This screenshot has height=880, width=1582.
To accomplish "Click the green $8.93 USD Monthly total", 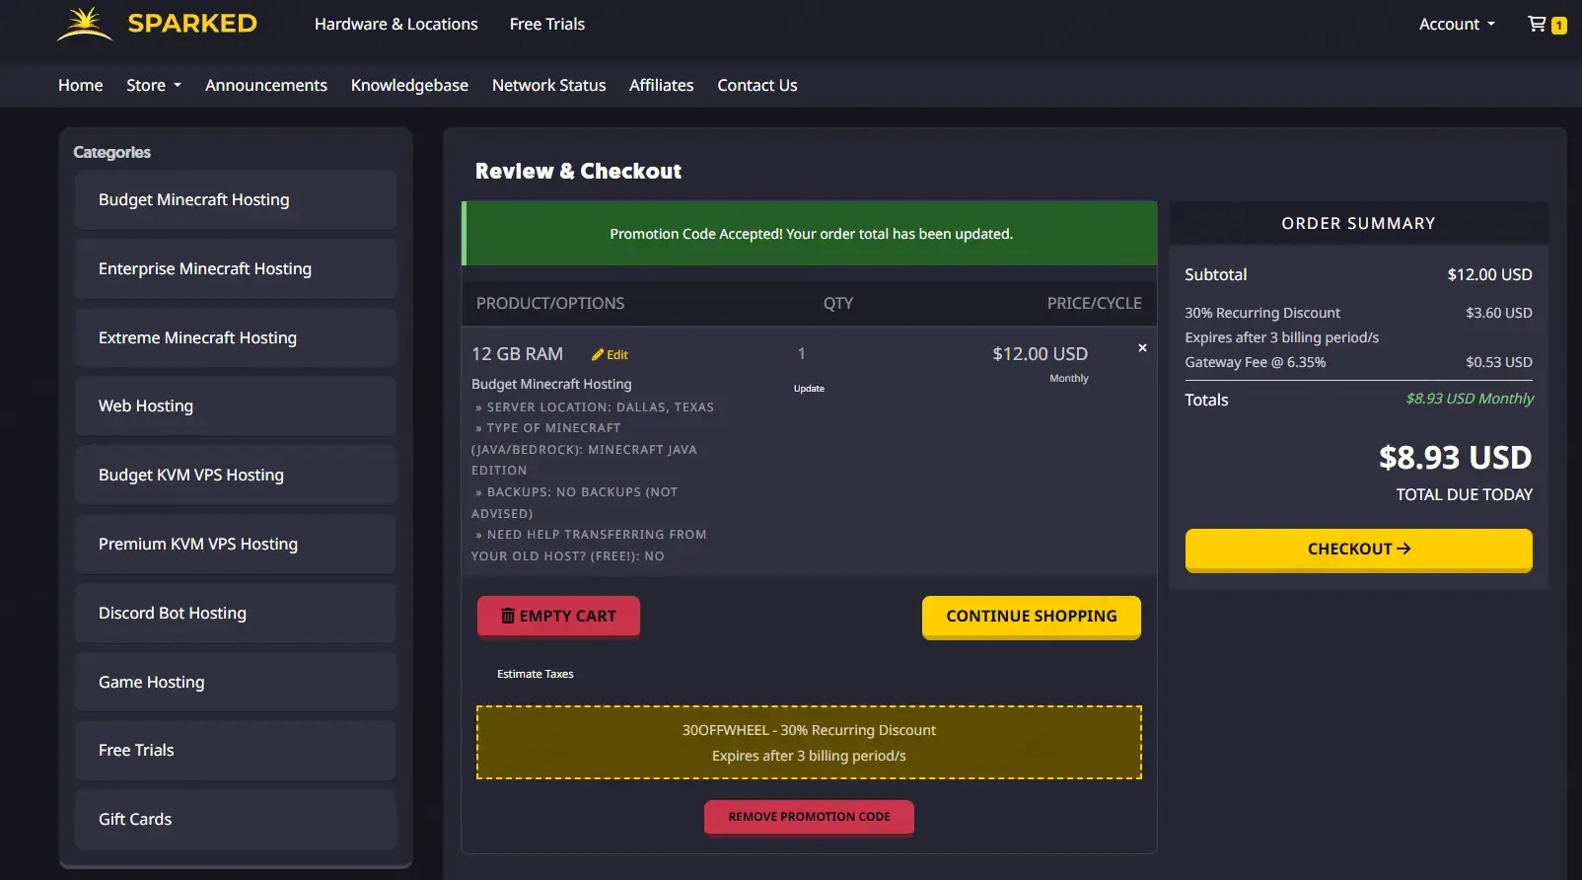I will (1470, 399).
